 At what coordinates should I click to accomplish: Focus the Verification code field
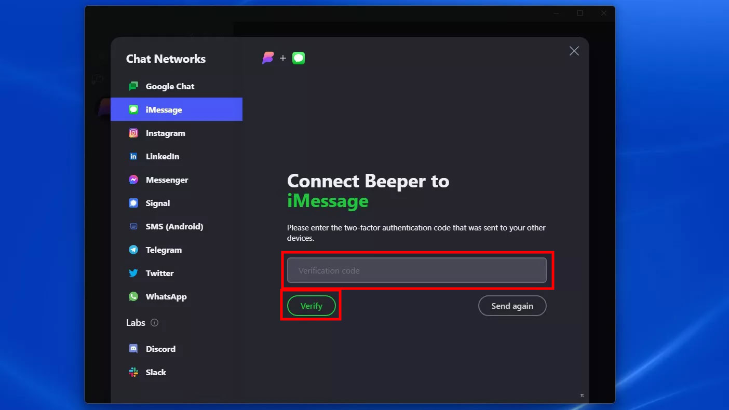point(417,270)
